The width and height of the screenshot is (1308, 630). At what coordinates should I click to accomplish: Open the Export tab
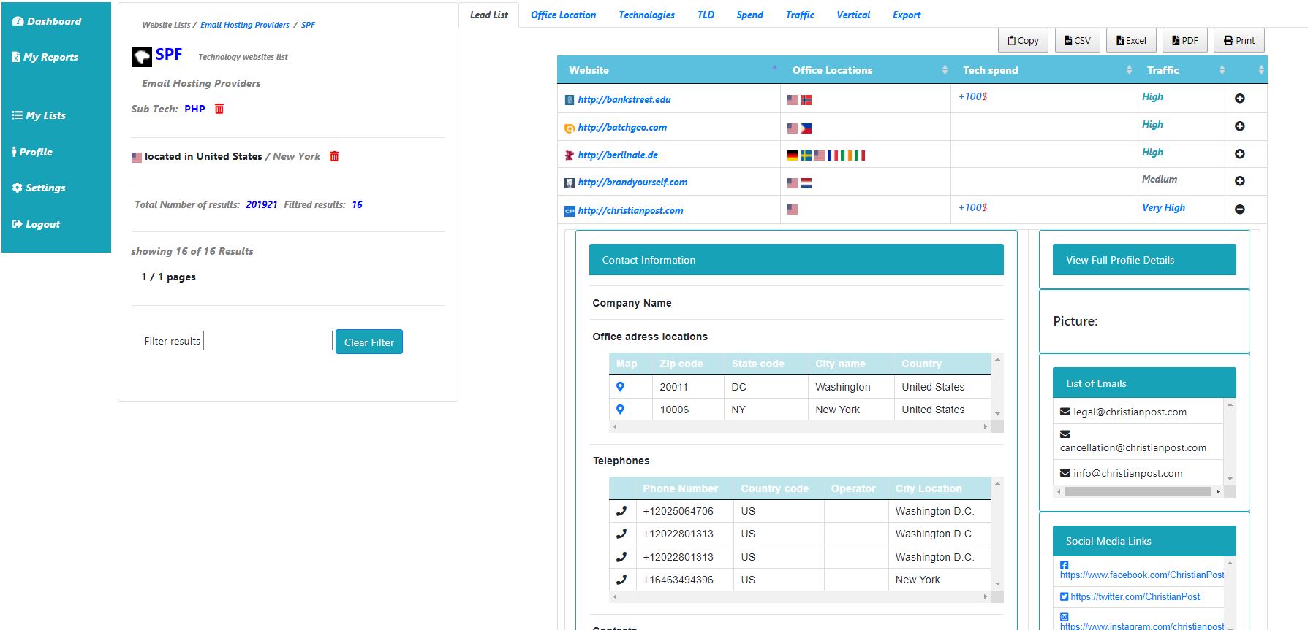907,15
